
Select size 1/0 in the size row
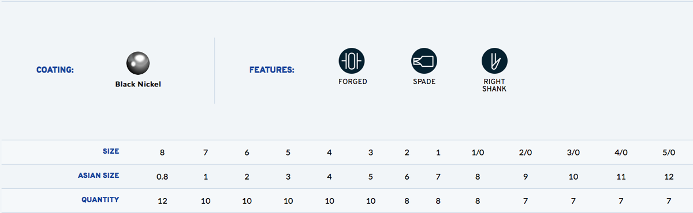478,153
